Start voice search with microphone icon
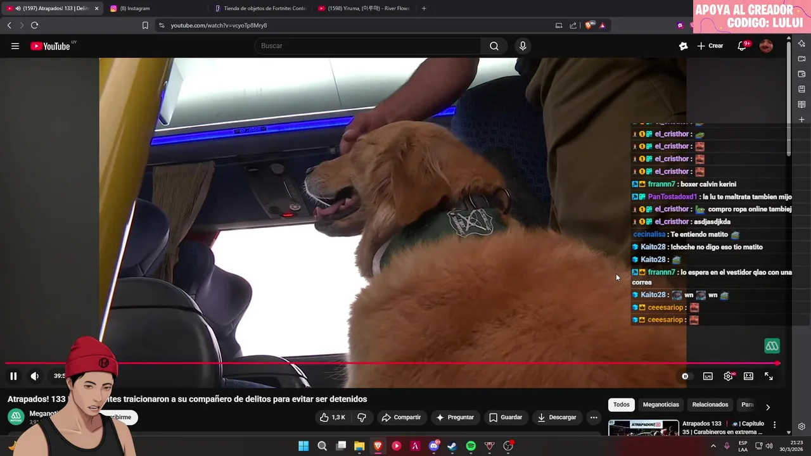This screenshot has height=456, width=811. (523, 46)
